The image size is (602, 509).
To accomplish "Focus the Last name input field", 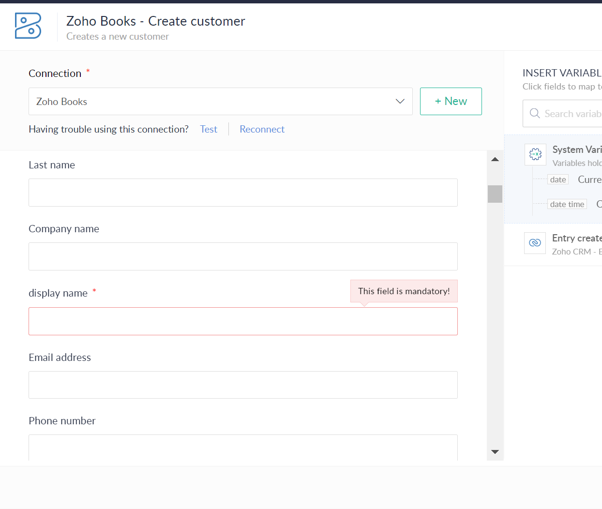I will click(x=243, y=193).
